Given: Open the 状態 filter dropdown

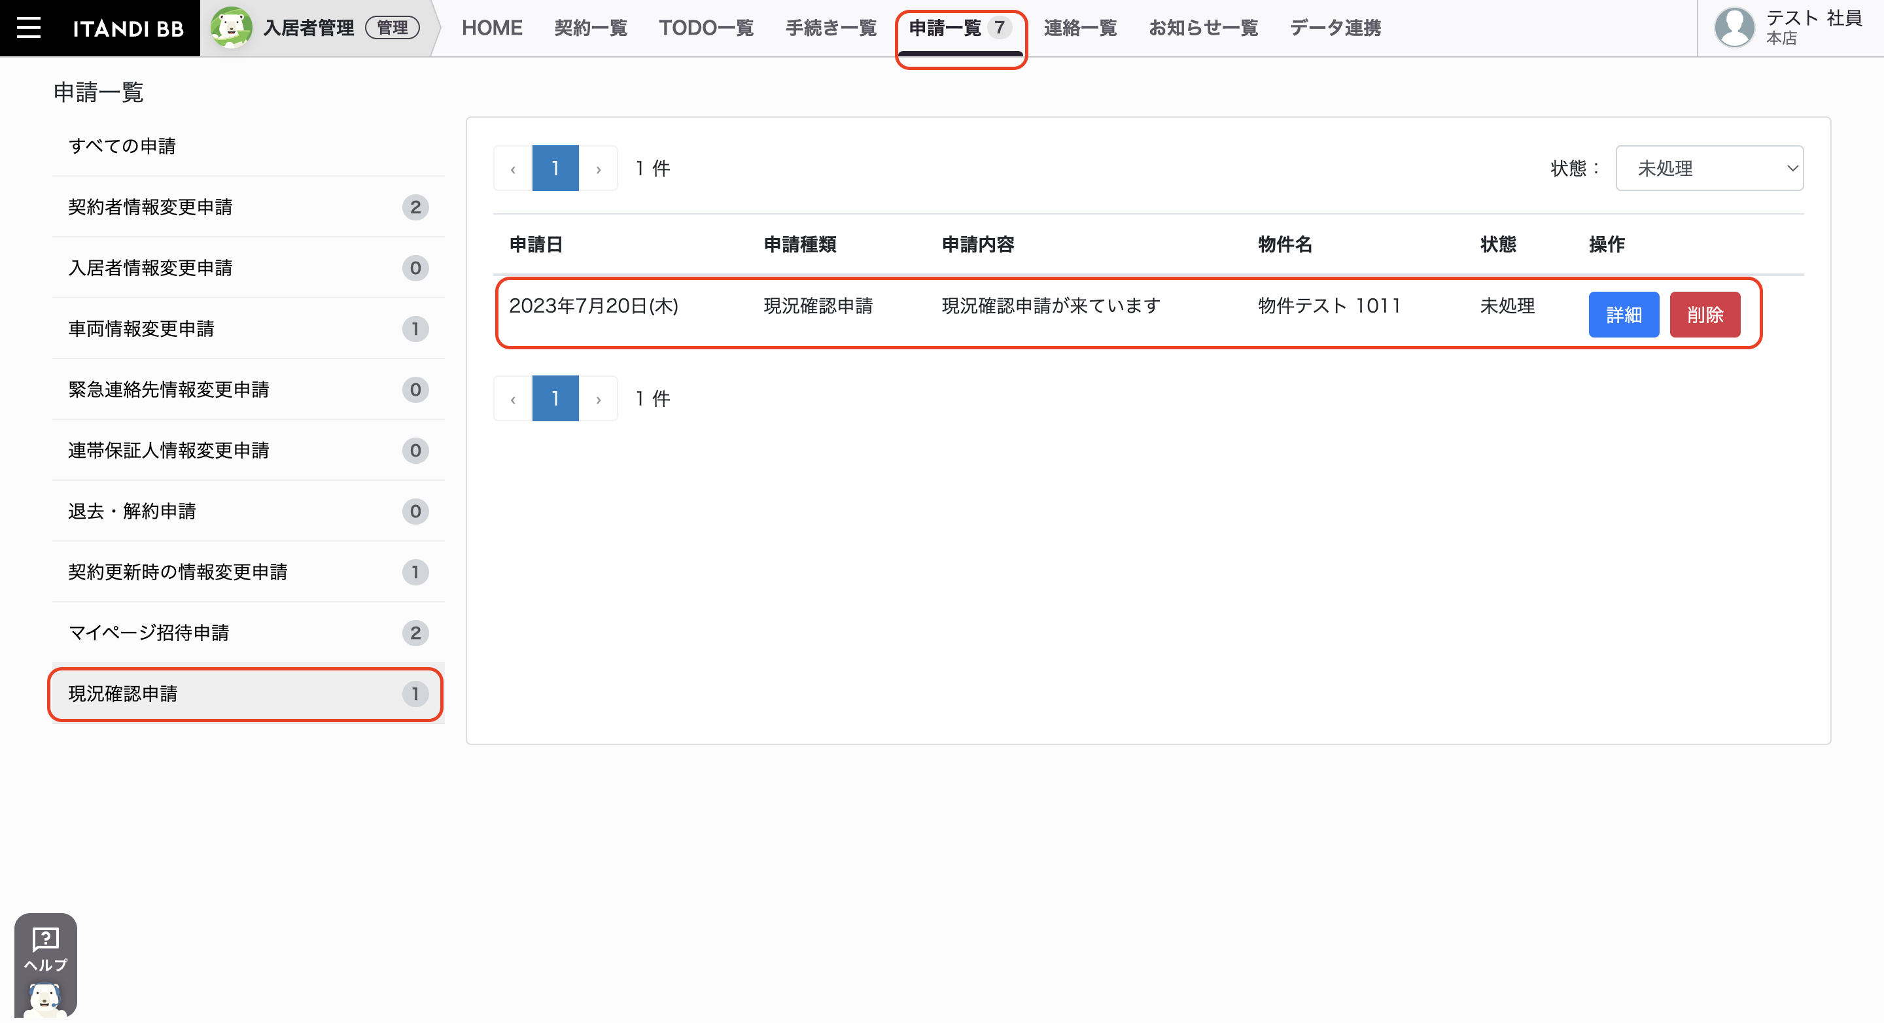Looking at the screenshot, I should [1709, 168].
